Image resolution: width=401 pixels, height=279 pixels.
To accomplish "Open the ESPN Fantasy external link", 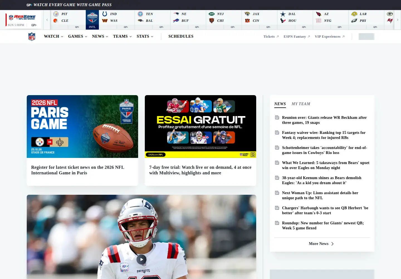I will click(297, 37).
